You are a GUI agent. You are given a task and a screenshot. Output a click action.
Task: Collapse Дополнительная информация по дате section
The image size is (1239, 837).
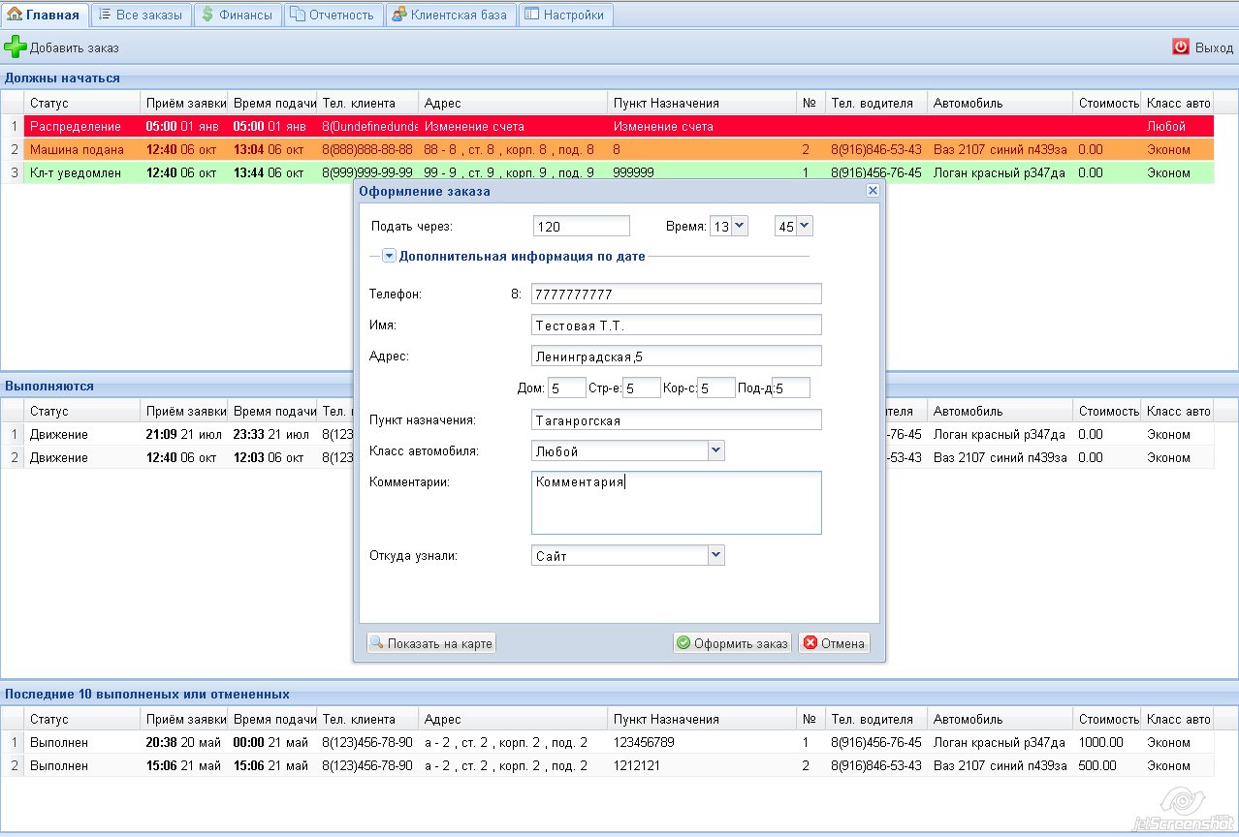(x=389, y=257)
